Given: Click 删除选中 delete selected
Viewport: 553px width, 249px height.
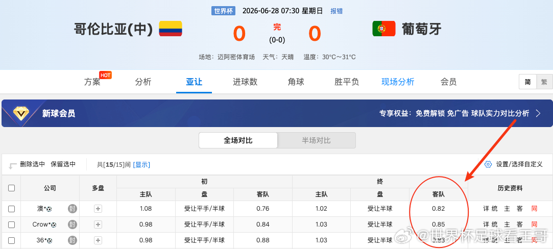Looking at the screenshot, I should point(33,164).
